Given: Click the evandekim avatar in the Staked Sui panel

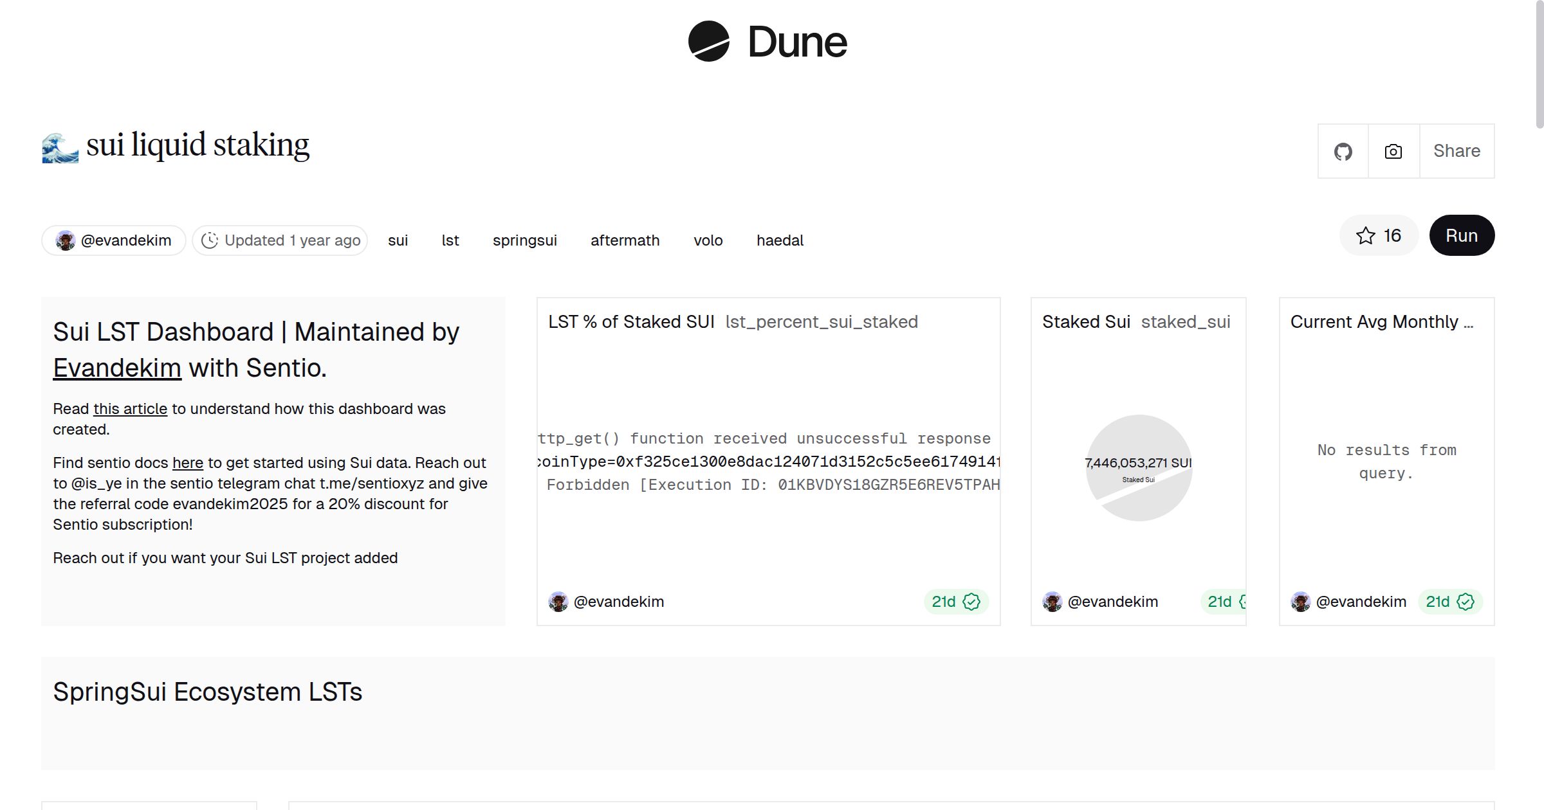Looking at the screenshot, I should pyautogui.click(x=1052, y=602).
